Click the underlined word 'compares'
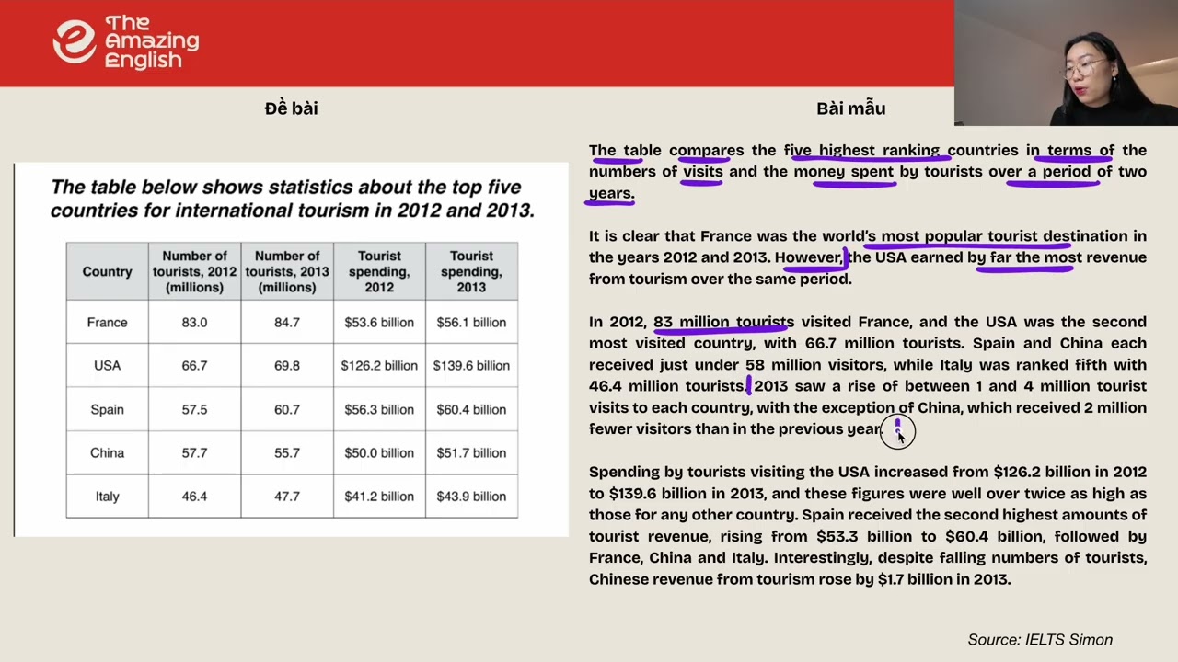Viewport: 1178px width, 662px height. (707, 150)
